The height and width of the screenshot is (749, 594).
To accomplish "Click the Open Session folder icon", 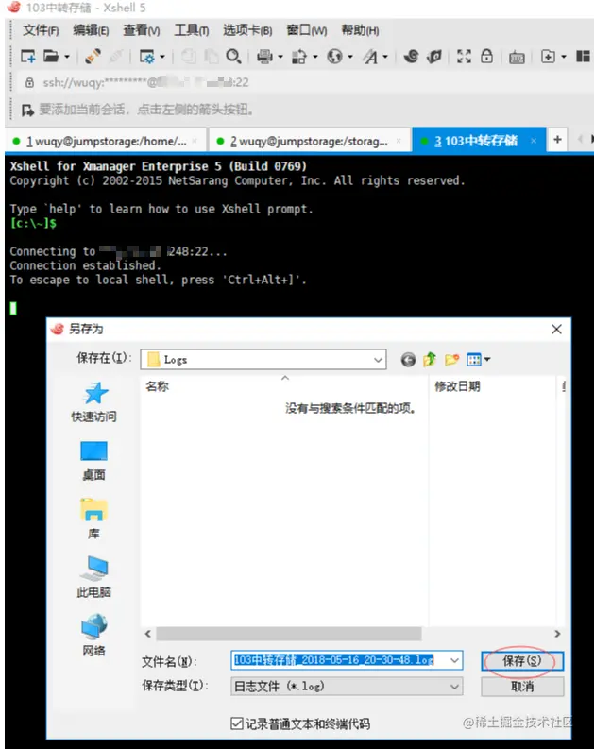I will (x=51, y=57).
